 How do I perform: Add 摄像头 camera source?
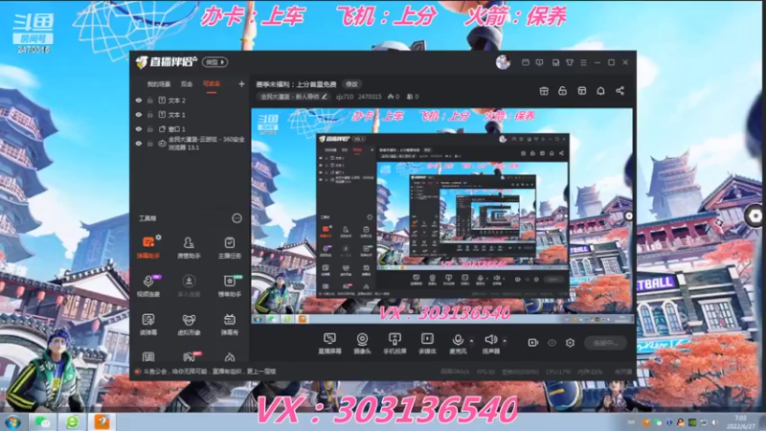click(362, 343)
